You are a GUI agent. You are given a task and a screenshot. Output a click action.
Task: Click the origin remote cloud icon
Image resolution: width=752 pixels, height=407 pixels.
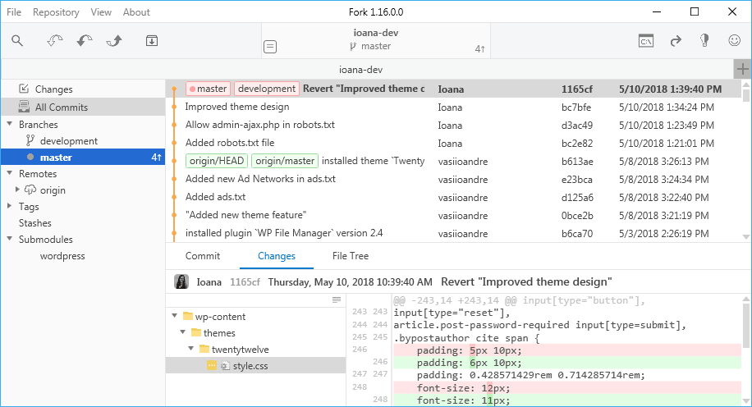point(30,190)
